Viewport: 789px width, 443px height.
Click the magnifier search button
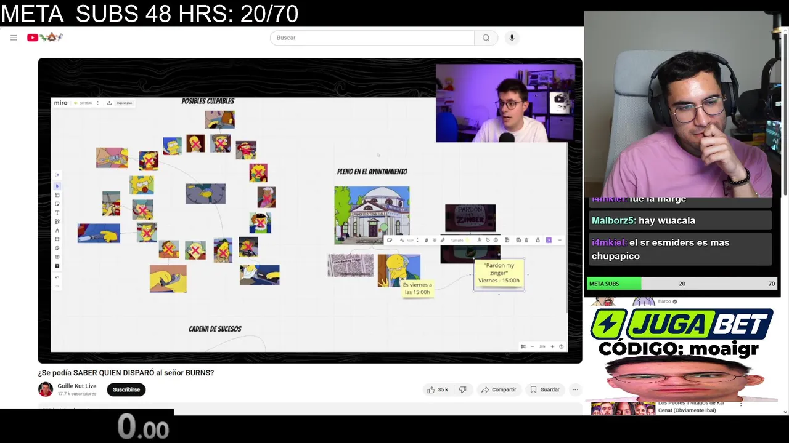click(x=486, y=38)
